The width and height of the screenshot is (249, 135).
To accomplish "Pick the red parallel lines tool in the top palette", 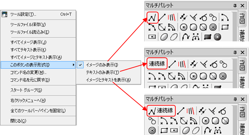I will [172, 17].
